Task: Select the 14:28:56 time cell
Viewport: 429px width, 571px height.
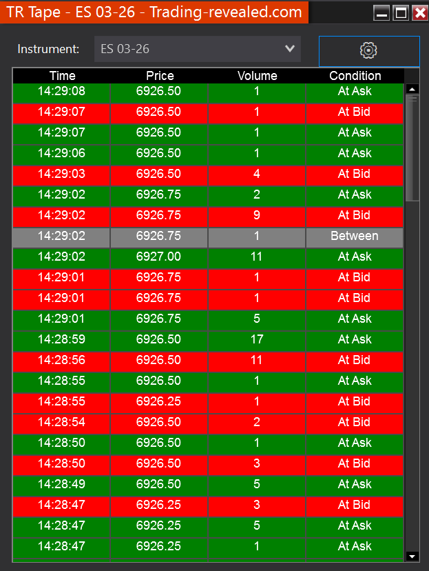Action: [x=62, y=360]
